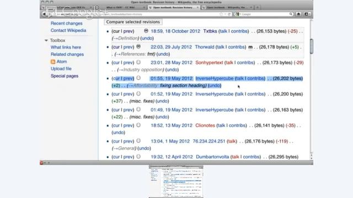
Task: Go back with the browser back arrow
Action: [44, 14]
